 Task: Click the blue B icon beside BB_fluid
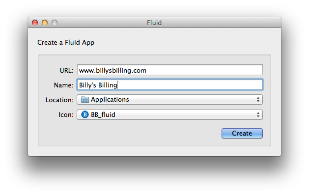point(85,114)
